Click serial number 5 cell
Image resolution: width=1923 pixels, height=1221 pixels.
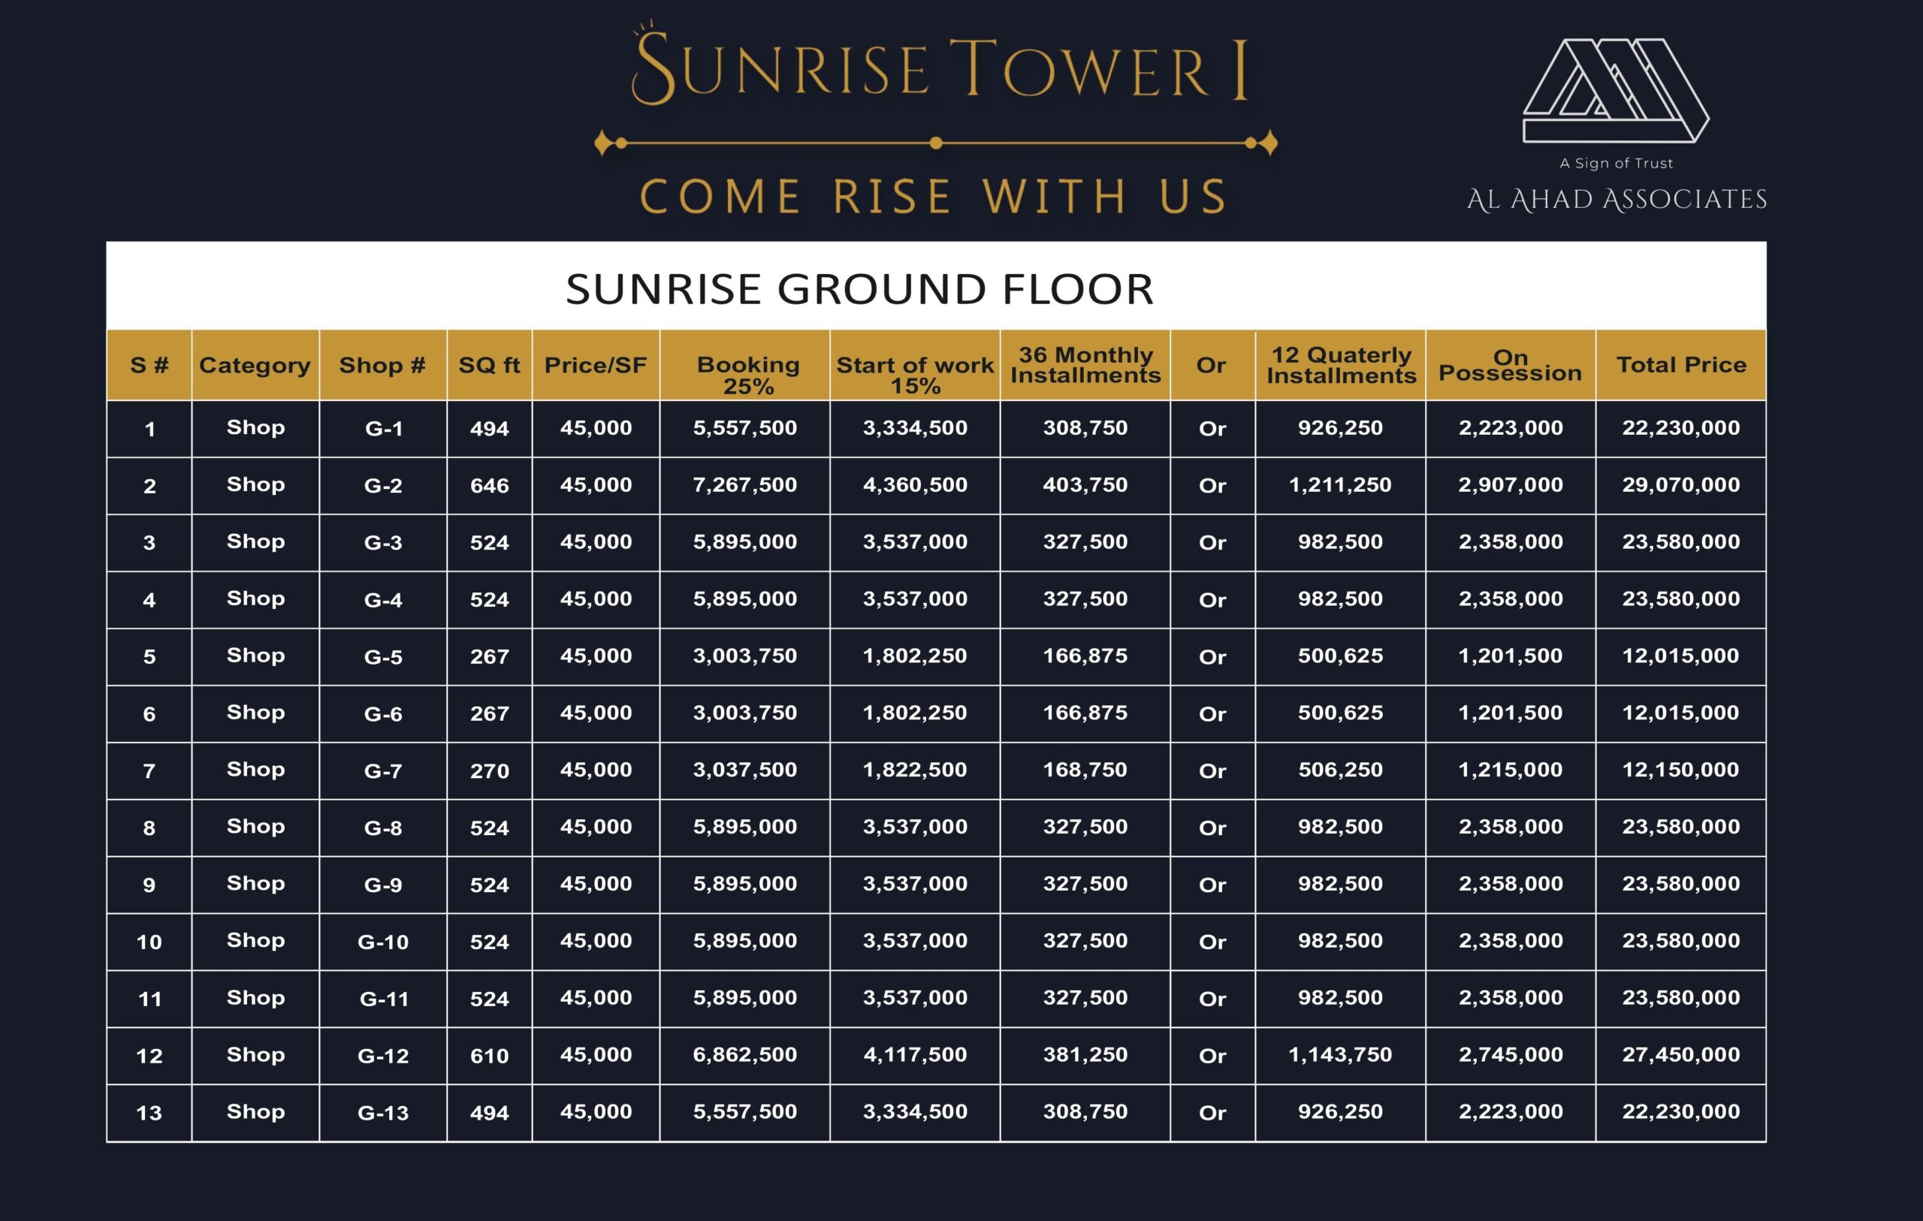pyautogui.click(x=149, y=657)
